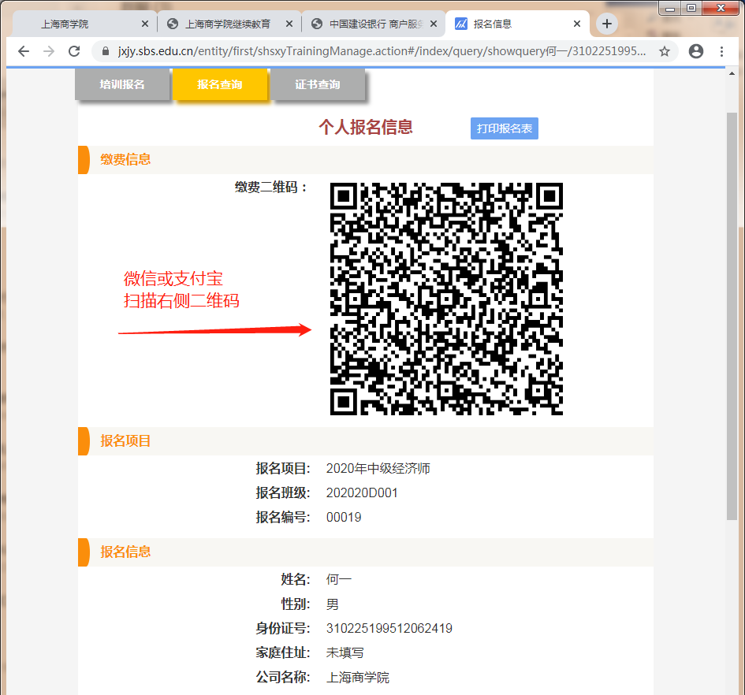The image size is (745, 695).
Task: Open the 报名查询 navigation tab
Action: click(x=220, y=84)
